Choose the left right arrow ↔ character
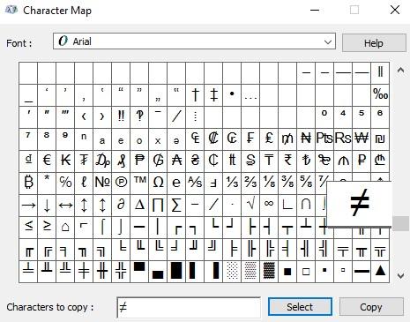Screen dimensions: 410x322 tap(65, 206)
